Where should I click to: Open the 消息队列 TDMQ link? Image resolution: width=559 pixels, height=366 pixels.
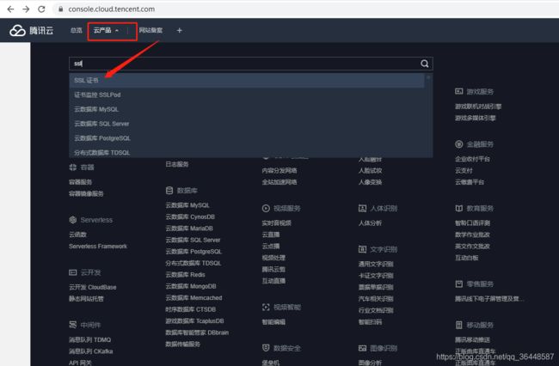[x=89, y=339]
